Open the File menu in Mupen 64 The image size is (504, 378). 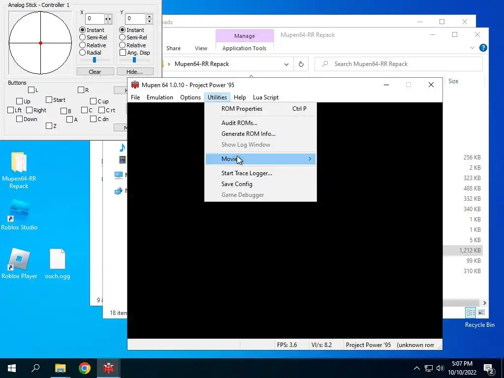[x=135, y=97]
